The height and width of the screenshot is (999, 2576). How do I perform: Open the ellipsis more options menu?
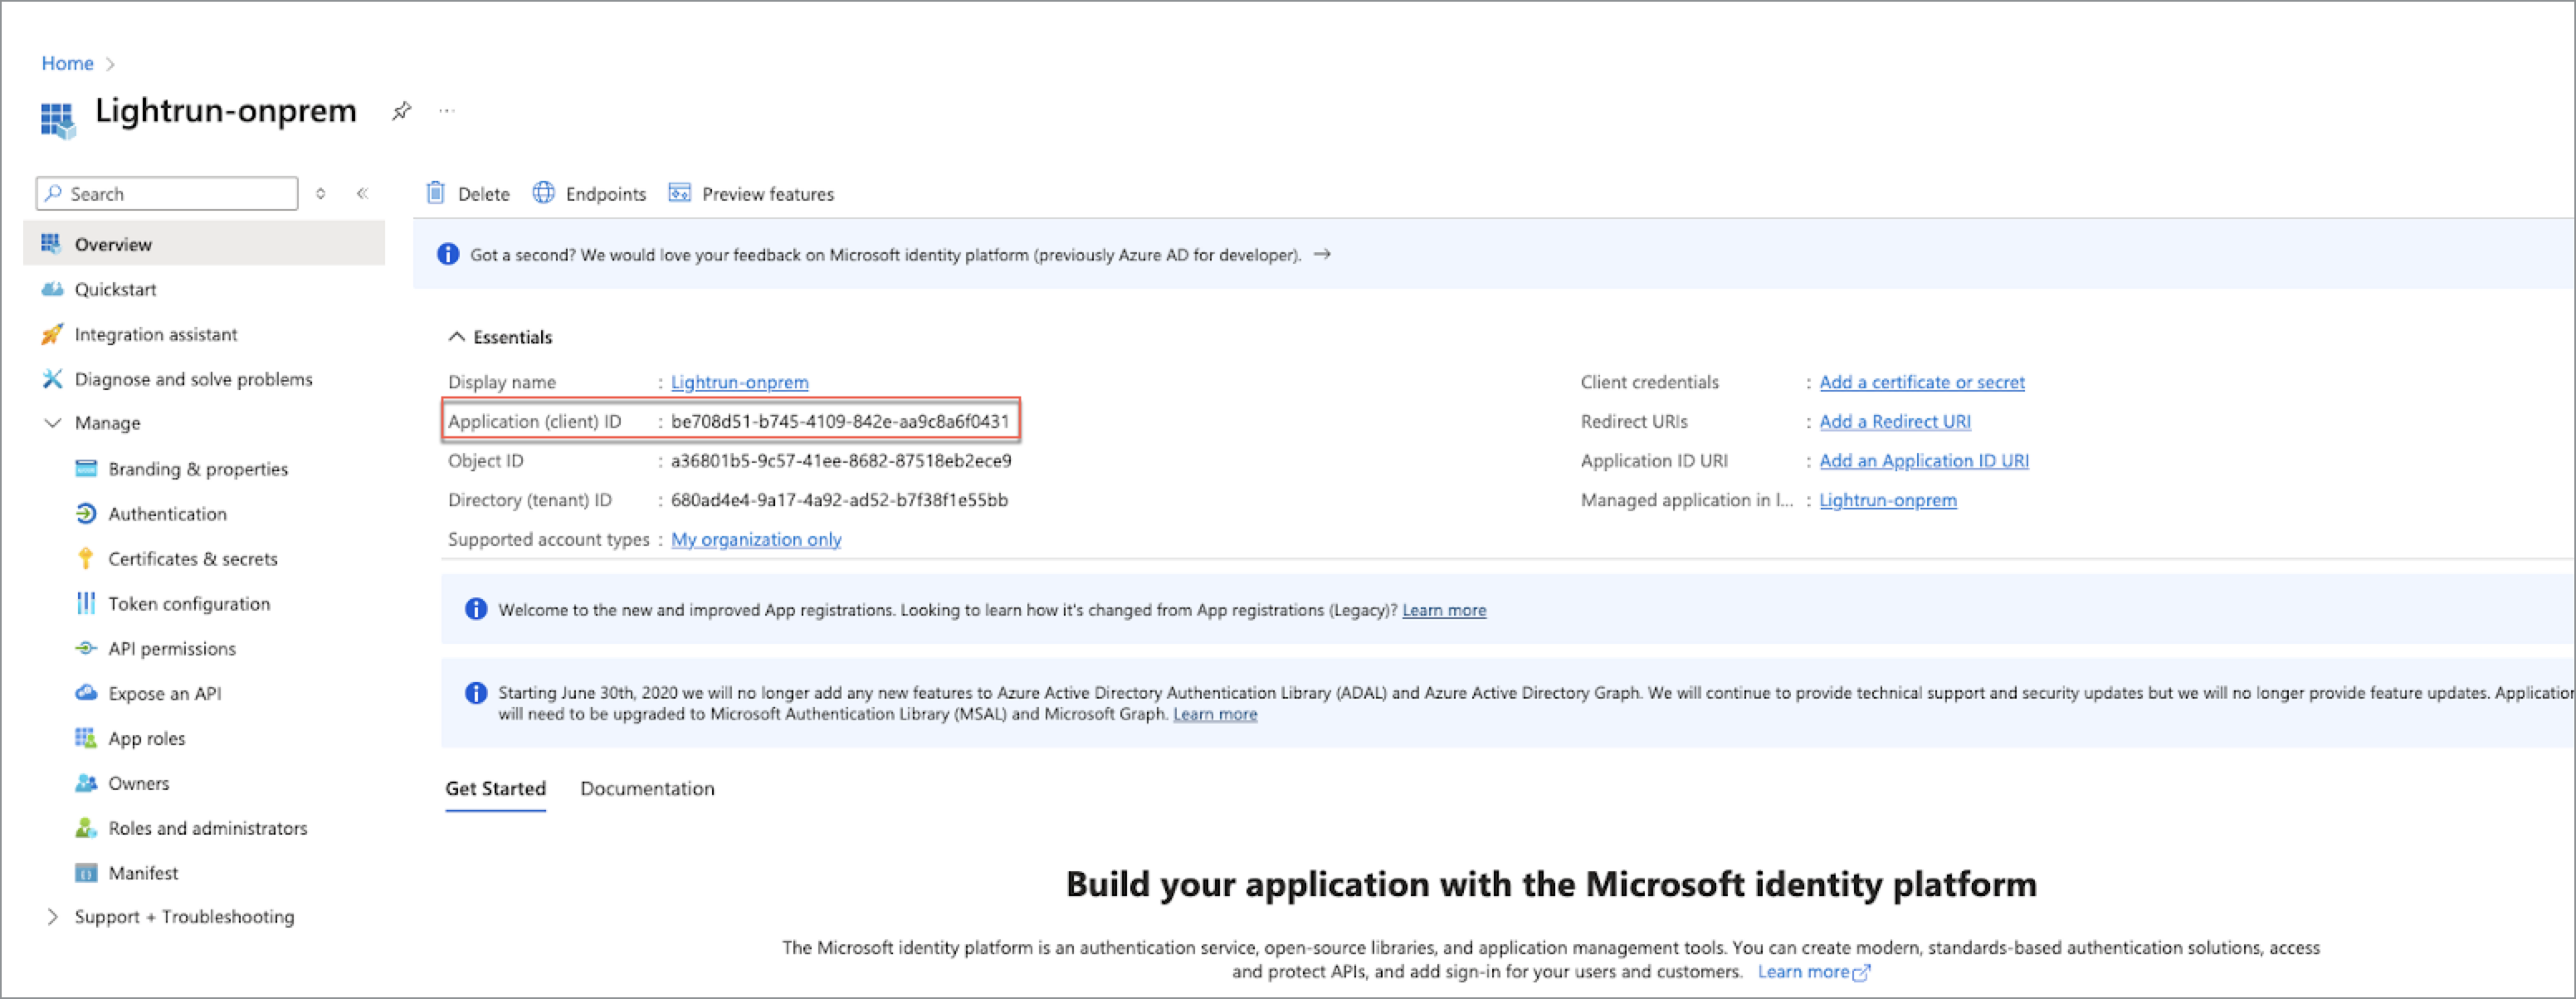[x=446, y=111]
